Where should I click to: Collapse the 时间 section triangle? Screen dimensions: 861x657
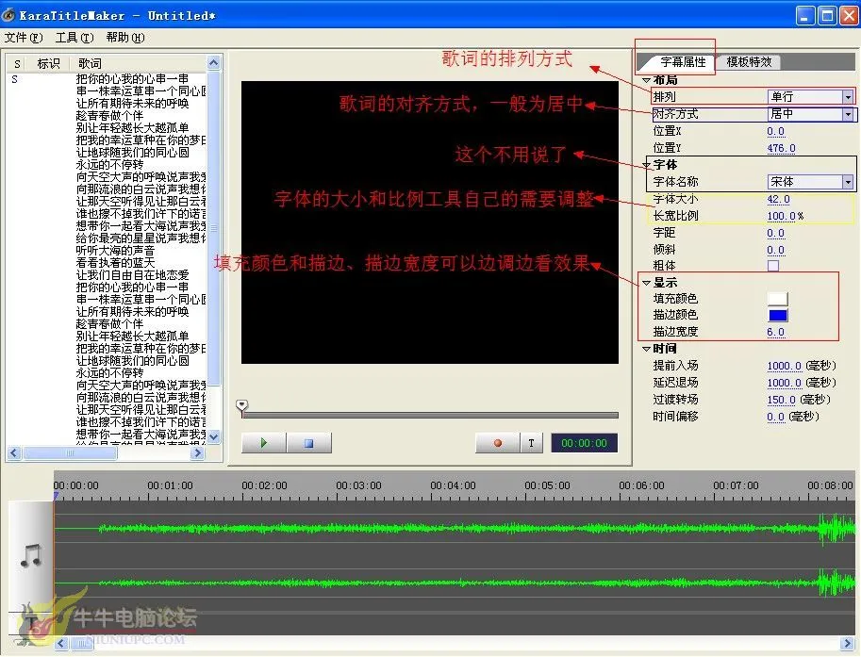point(646,349)
